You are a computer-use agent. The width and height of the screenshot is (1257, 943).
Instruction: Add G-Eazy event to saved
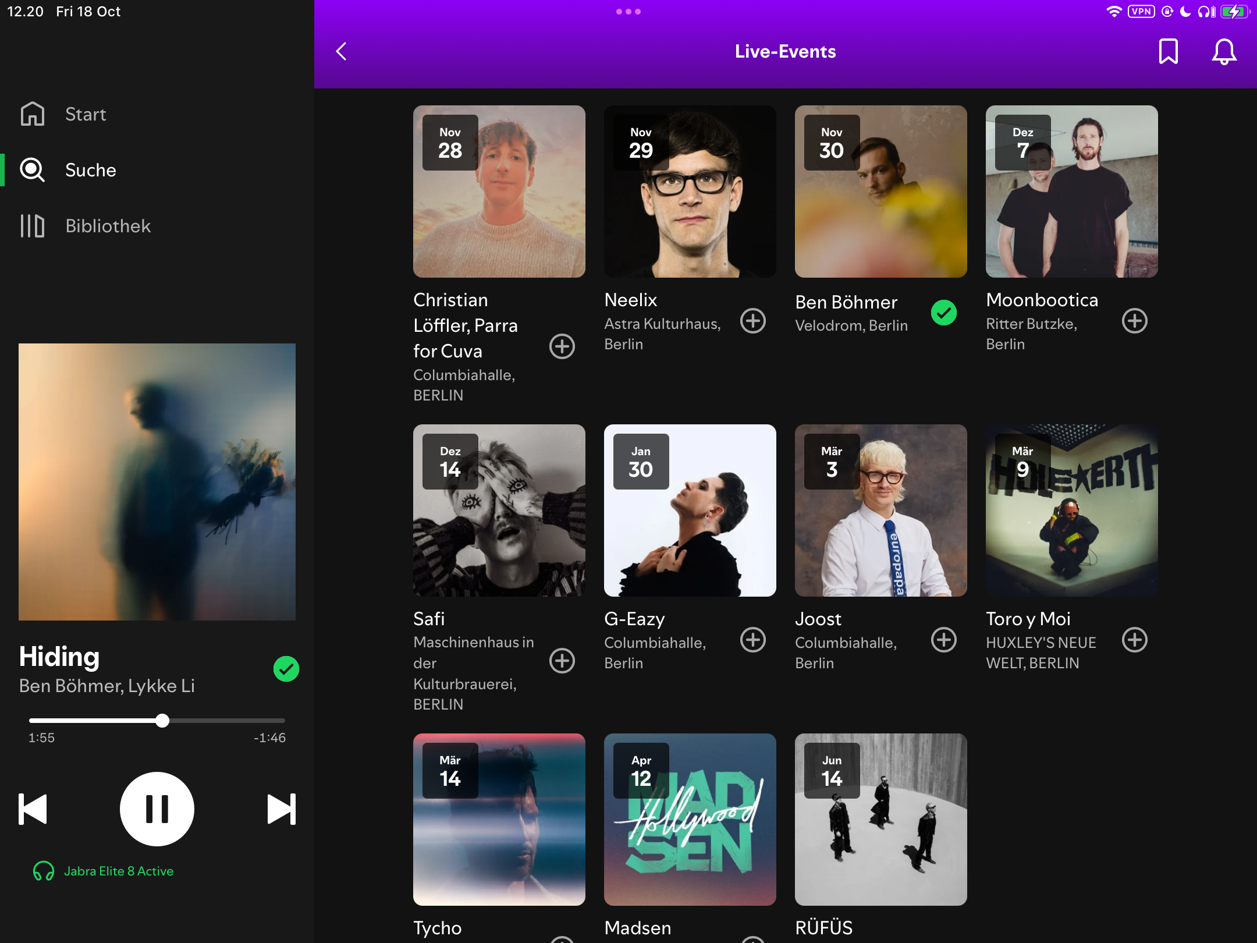(753, 640)
